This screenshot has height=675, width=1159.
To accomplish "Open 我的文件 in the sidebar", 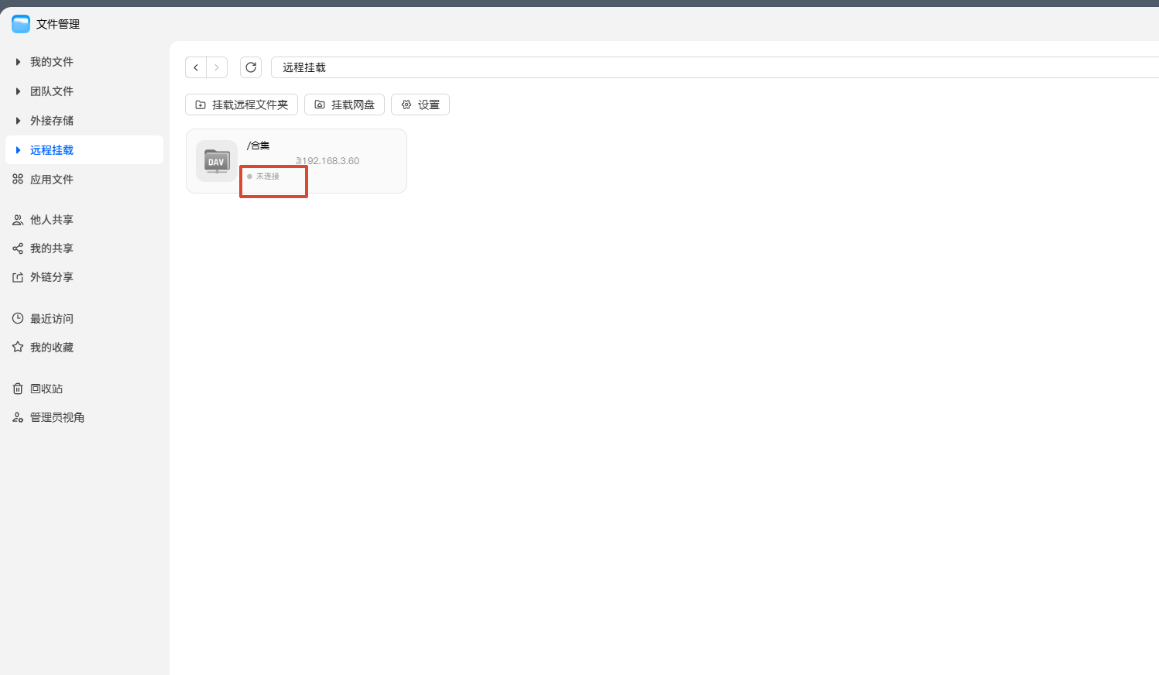I will point(52,62).
